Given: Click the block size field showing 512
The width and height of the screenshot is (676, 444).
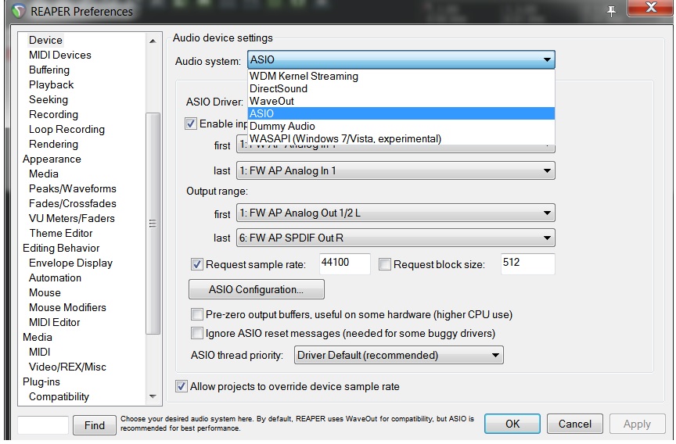Looking at the screenshot, I should point(527,263).
